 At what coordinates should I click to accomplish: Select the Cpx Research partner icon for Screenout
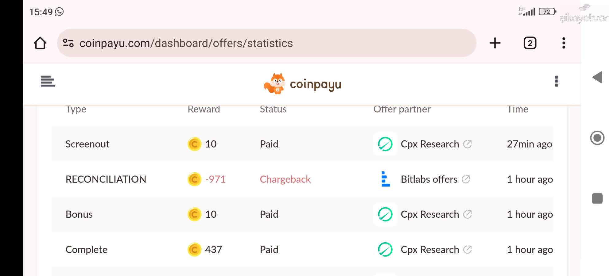click(x=385, y=144)
